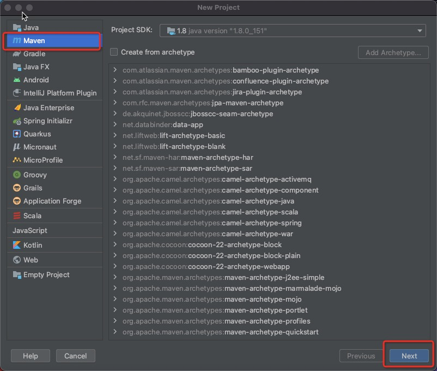Expand maven-archetype-quickstart entry
The width and height of the screenshot is (437, 371).
point(115,332)
